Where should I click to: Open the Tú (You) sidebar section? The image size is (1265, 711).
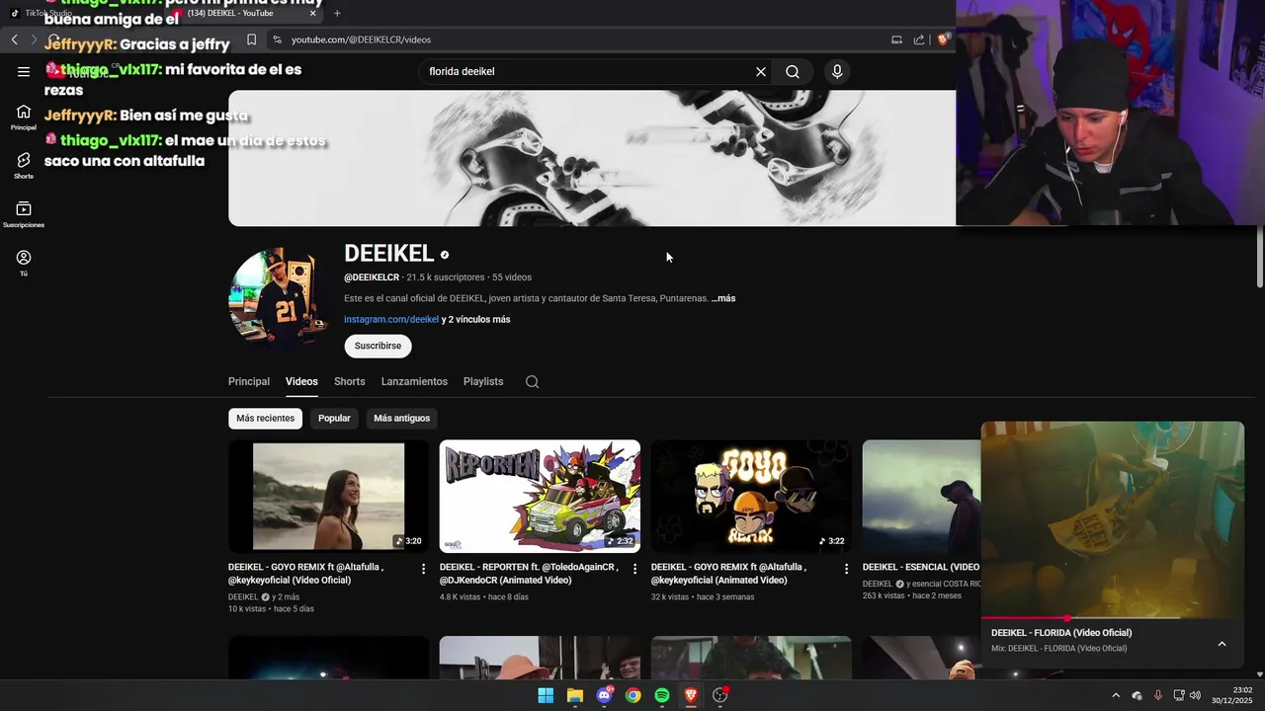(24, 263)
